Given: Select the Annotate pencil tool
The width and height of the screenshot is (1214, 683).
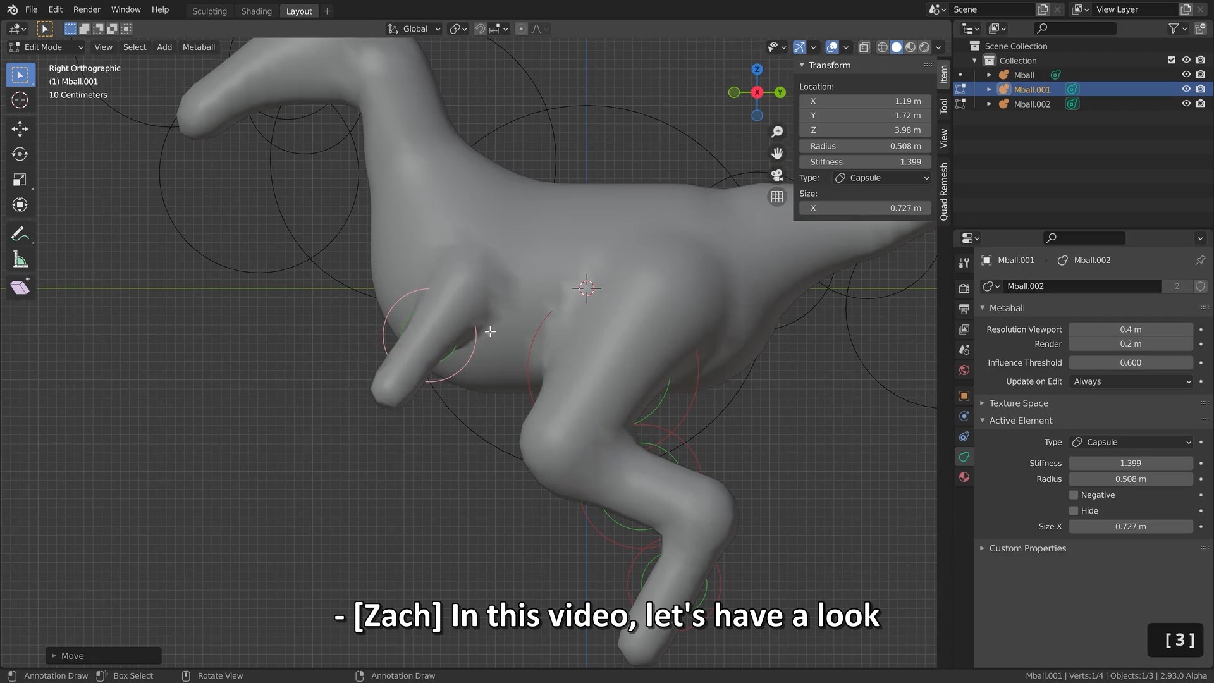Looking at the screenshot, I should 20,234.
